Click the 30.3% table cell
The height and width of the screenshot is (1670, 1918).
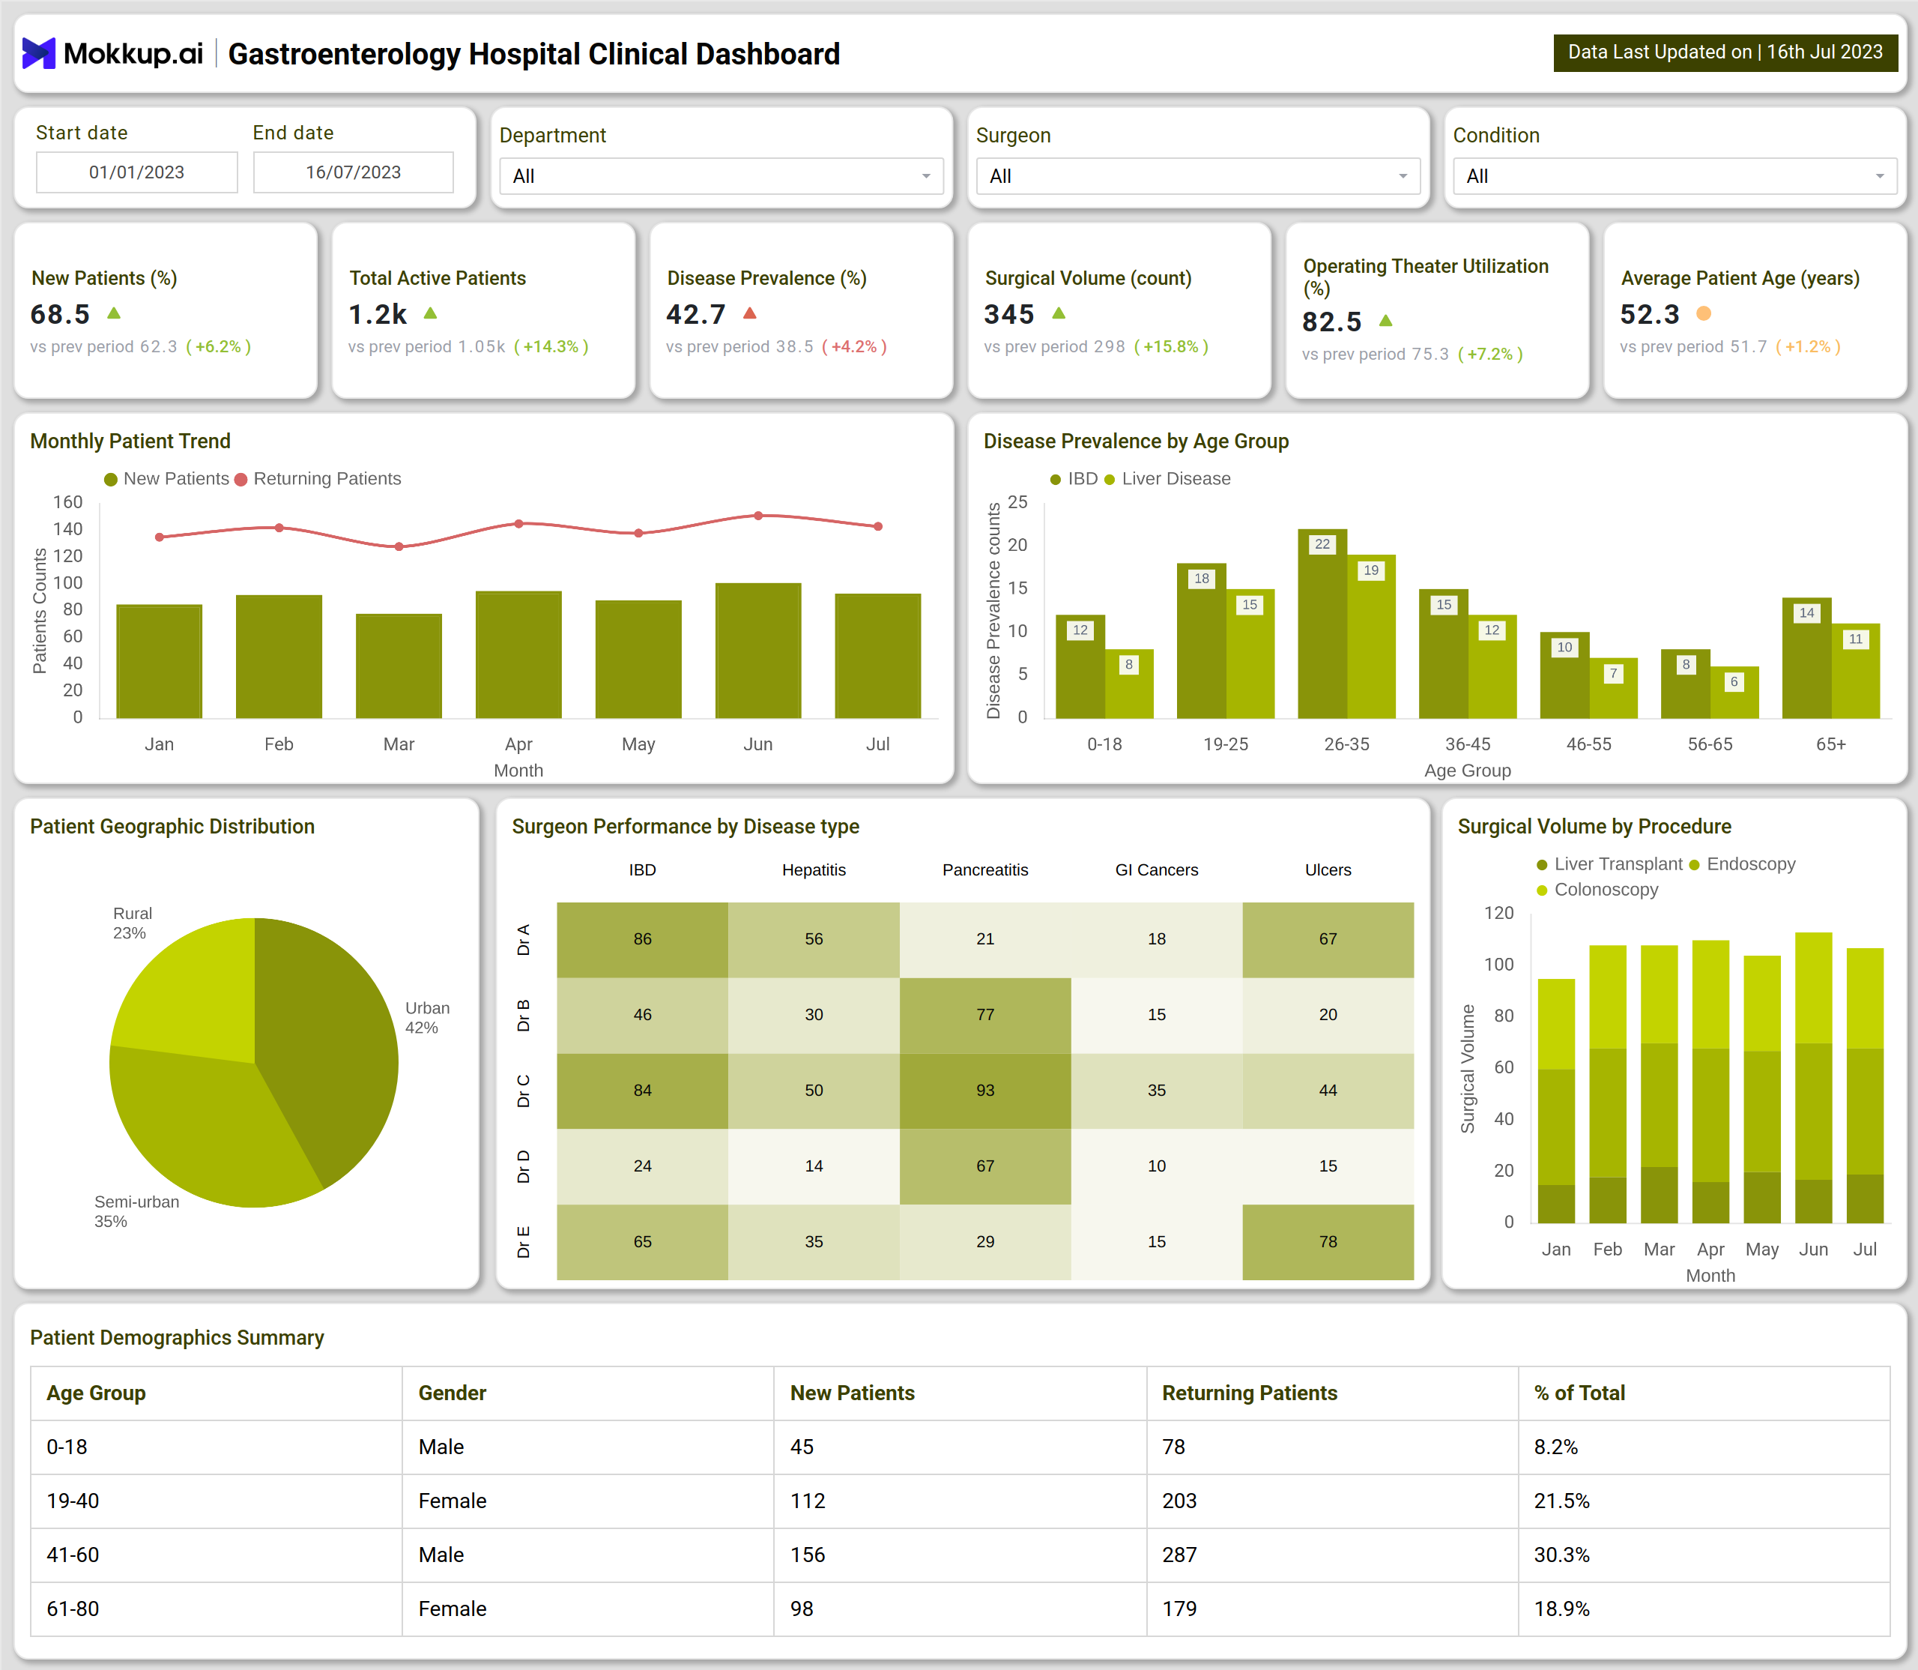pos(1704,1555)
